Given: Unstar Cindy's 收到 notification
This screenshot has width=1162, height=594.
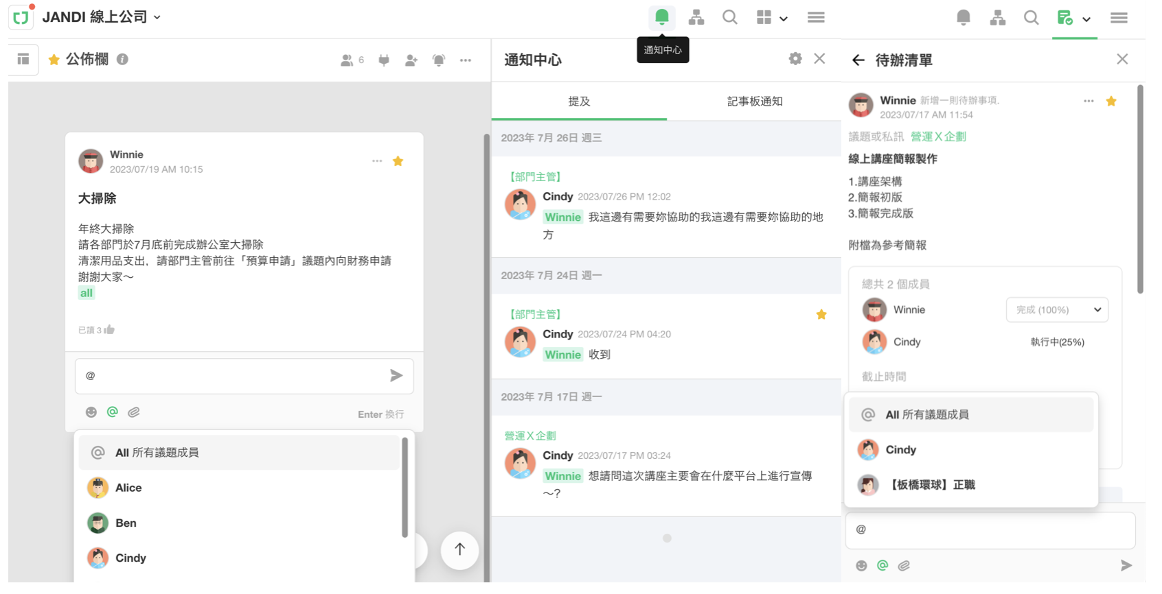Looking at the screenshot, I should click(x=821, y=315).
